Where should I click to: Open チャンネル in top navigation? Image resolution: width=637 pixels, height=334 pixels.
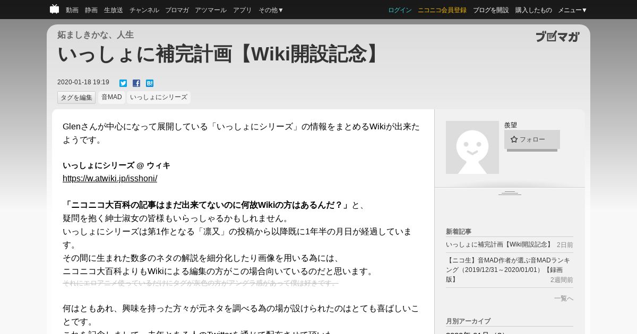tap(144, 10)
